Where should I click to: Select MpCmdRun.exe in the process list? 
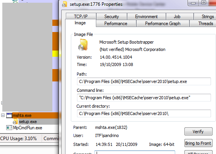(28, 128)
